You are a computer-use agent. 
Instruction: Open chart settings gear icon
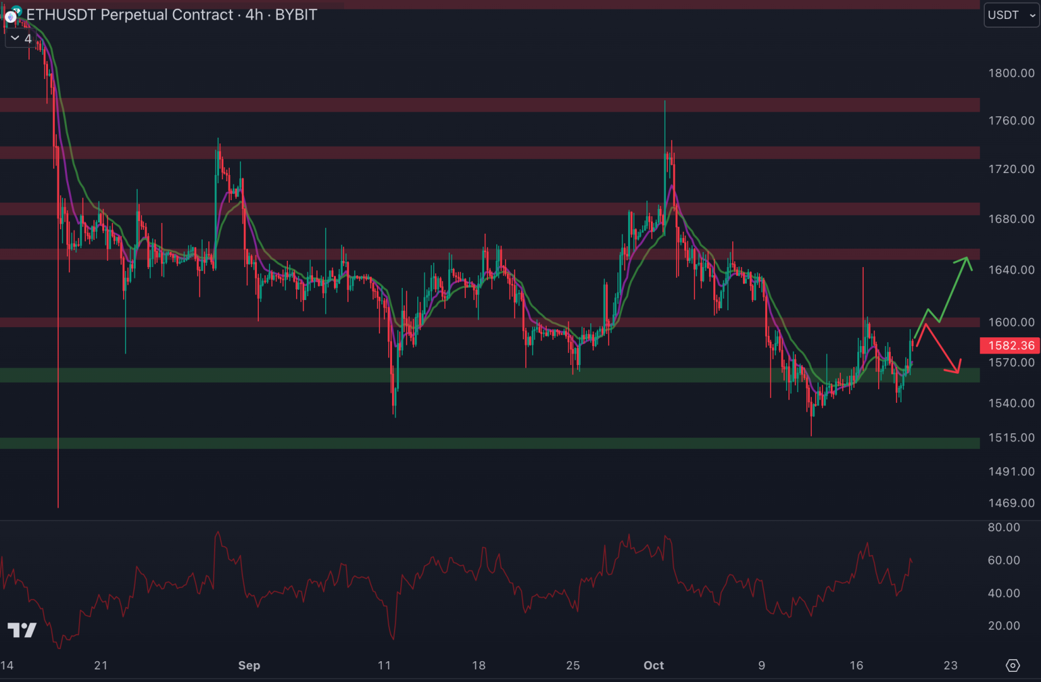[x=1013, y=665]
